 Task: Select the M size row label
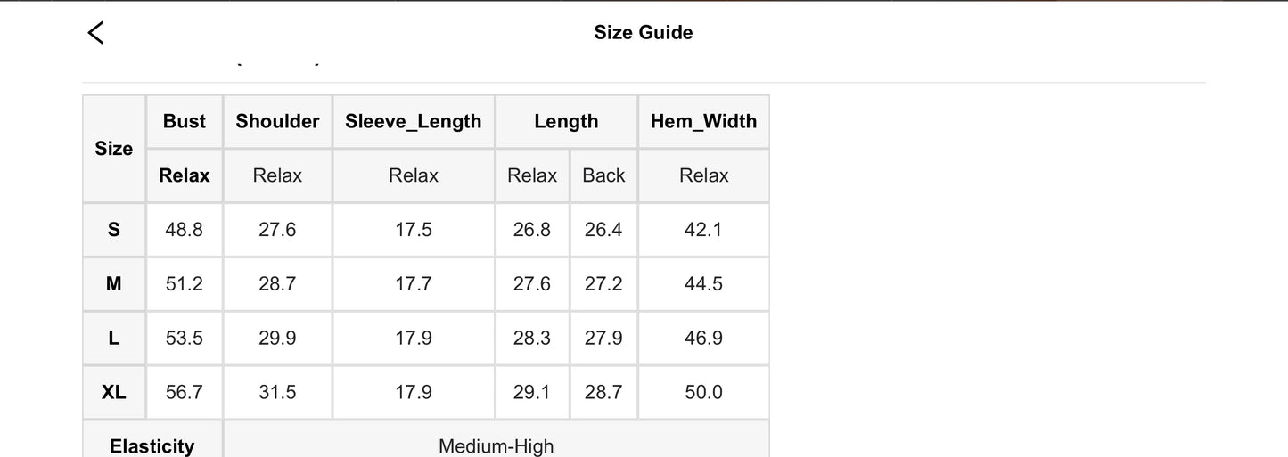pyautogui.click(x=114, y=284)
